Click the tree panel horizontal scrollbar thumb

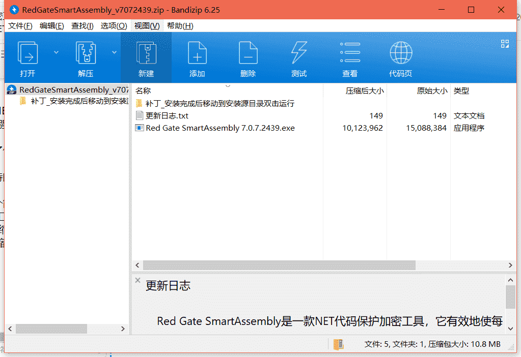[51, 329]
